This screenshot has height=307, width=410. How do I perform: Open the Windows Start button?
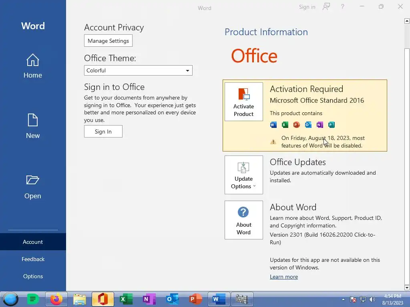click(x=10, y=299)
